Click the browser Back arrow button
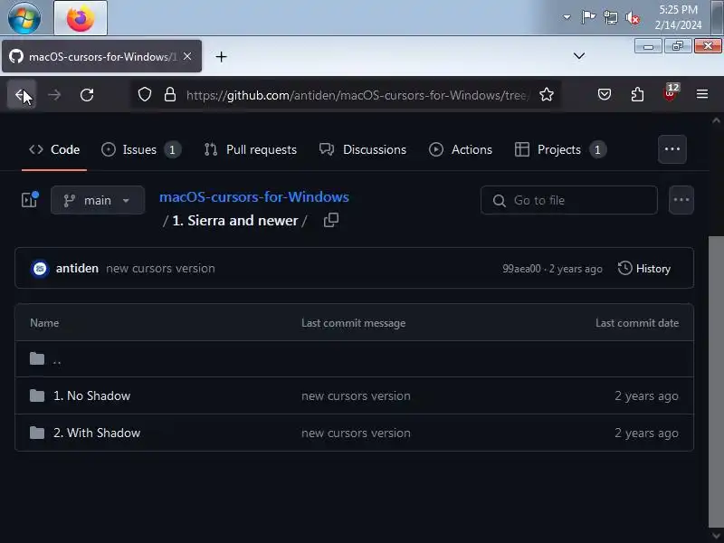724x543 pixels. point(21,95)
